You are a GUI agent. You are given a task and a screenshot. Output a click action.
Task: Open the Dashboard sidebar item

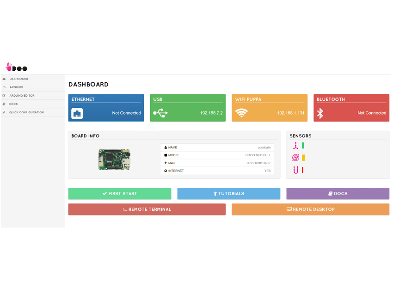click(33, 79)
